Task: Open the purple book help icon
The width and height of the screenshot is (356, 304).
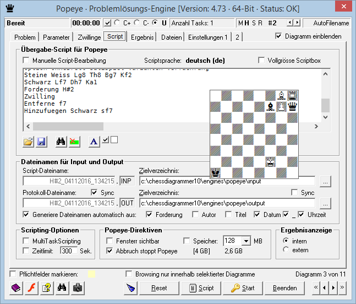Action: 16,288
